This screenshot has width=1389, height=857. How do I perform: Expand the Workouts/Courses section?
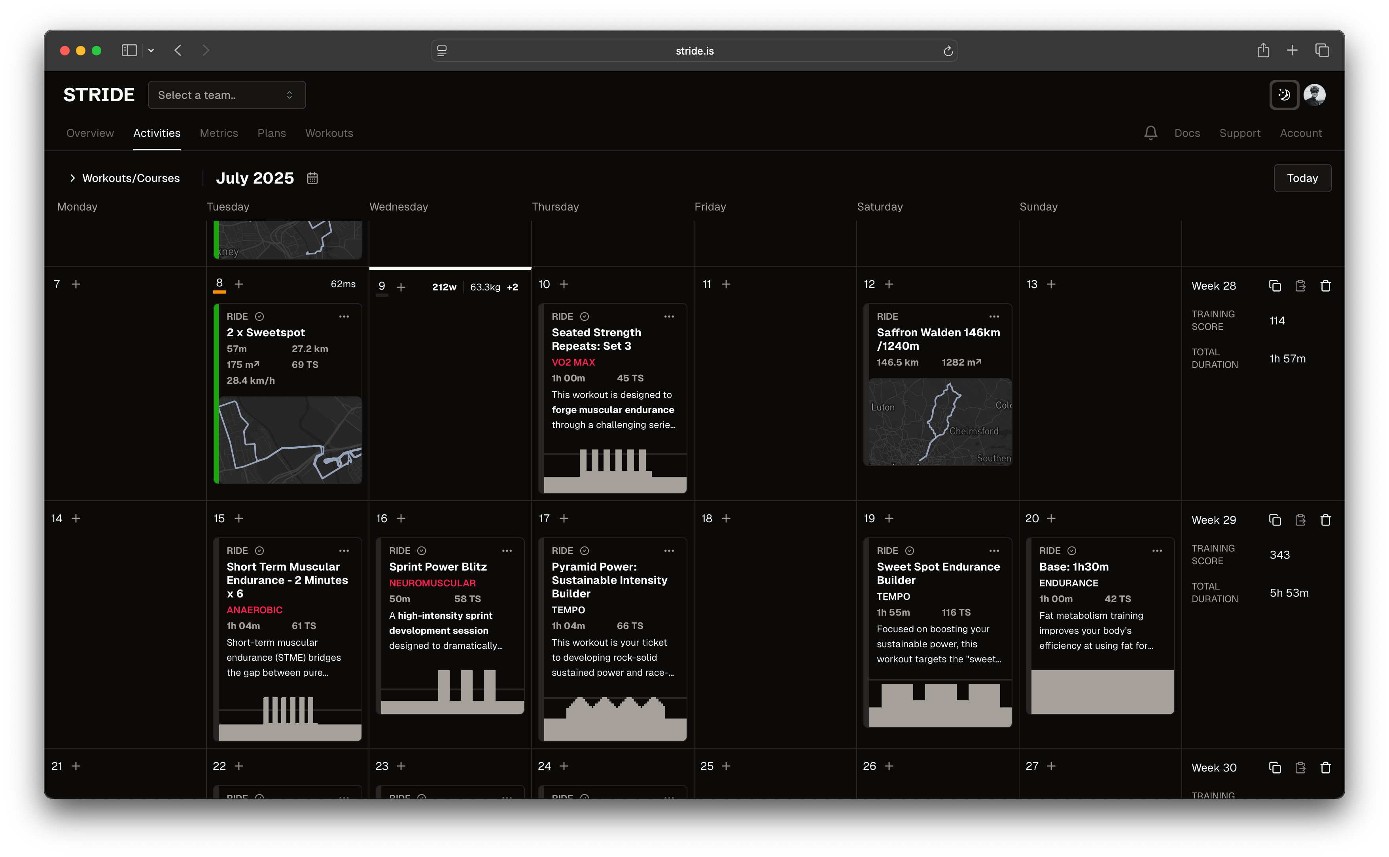(x=72, y=178)
